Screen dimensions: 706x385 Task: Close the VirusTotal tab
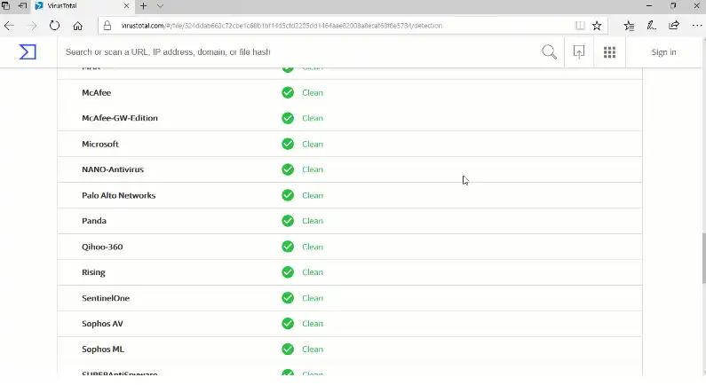tap(126, 6)
